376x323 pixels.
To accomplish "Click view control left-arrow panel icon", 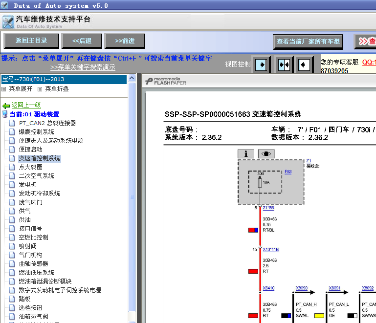I will coord(304,65).
